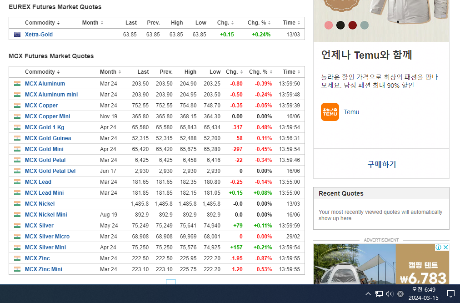The image size is (460, 303).
Task: Open the MCX Gold Guinea quote
Action: click(48, 138)
